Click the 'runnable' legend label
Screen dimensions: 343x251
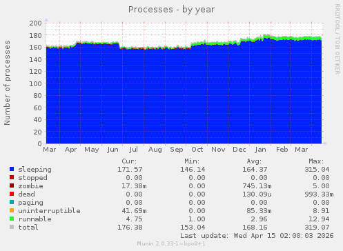(35, 219)
